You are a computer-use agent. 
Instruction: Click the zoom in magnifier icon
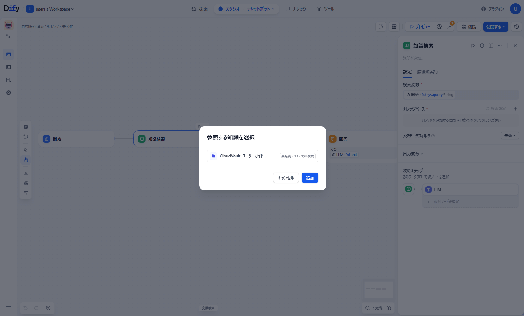tap(389, 308)
